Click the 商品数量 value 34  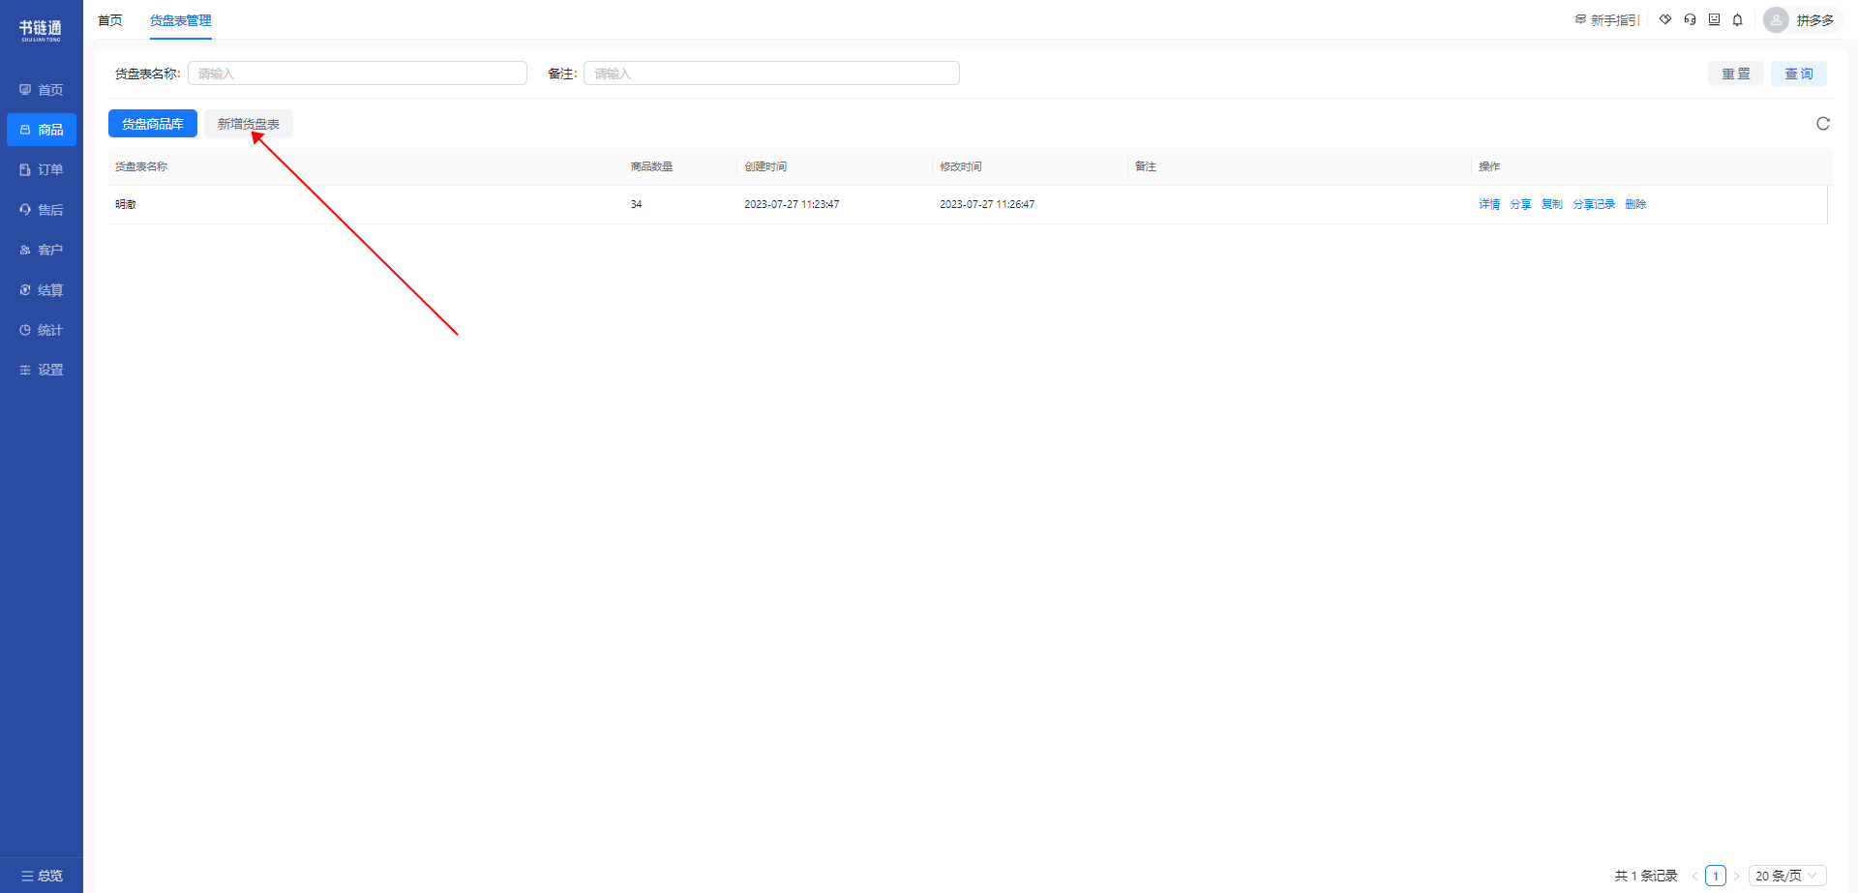point(637,204)
